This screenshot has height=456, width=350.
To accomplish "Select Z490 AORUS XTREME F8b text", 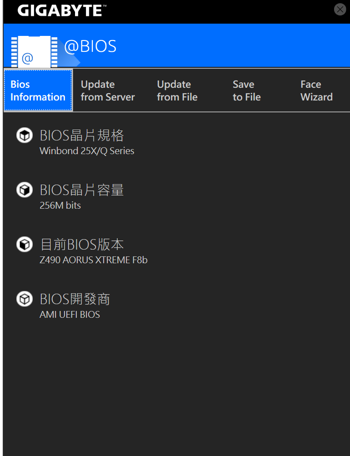I will [x=94, y=260].
